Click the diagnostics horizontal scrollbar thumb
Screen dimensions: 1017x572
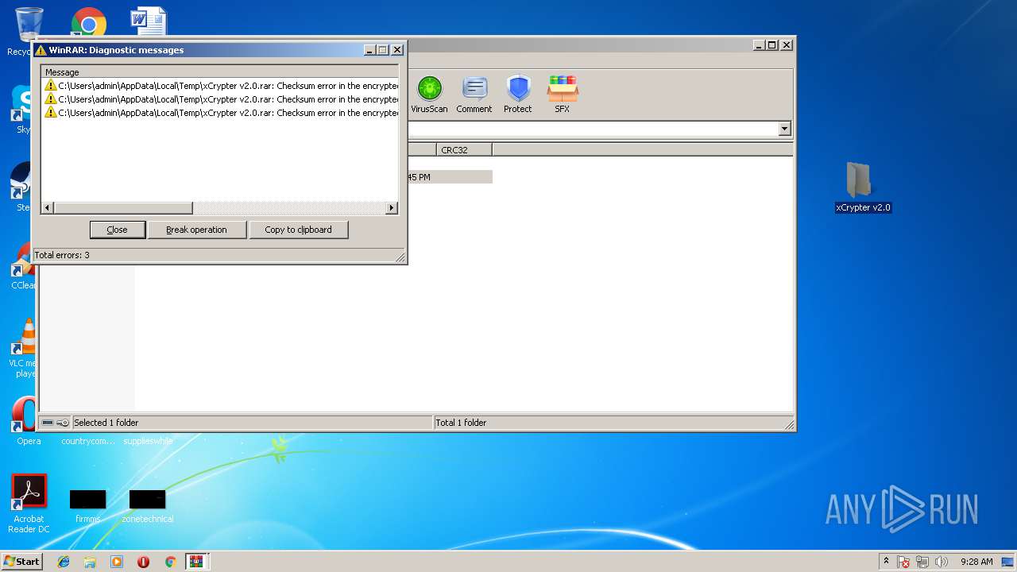point(123,208)
